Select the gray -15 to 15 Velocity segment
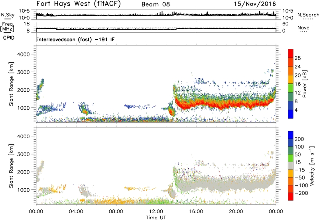 pyautogui.click(x=291, y=166)
